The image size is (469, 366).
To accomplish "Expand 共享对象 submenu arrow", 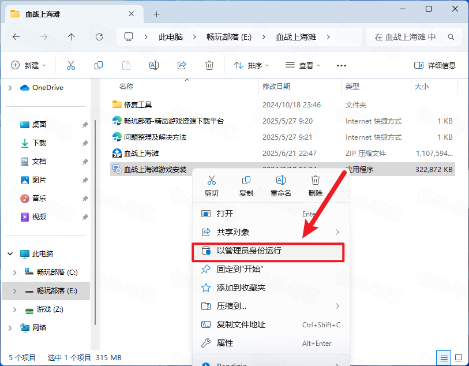I will [337, 232].
